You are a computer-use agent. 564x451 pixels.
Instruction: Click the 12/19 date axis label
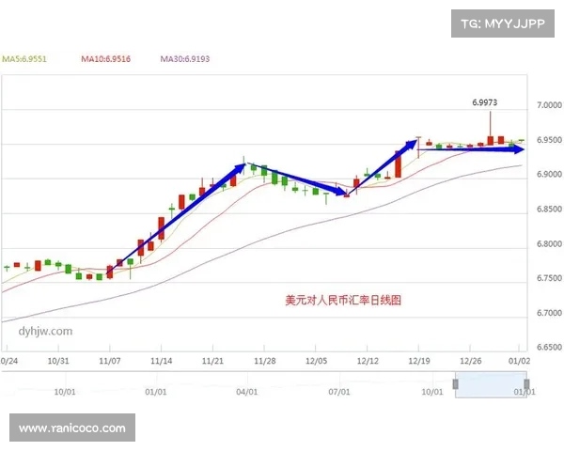click(419, 361)
